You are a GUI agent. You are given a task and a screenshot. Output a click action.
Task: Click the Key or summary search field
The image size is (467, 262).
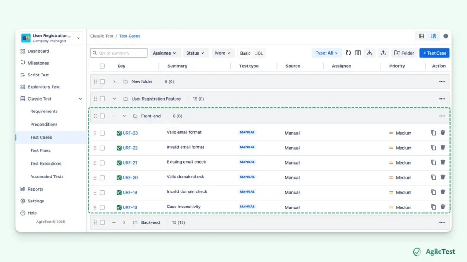tap(119, 53)
